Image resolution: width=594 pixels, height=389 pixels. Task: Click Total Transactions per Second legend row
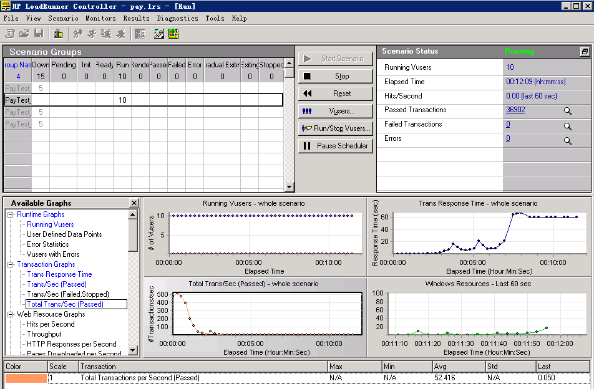297,378
